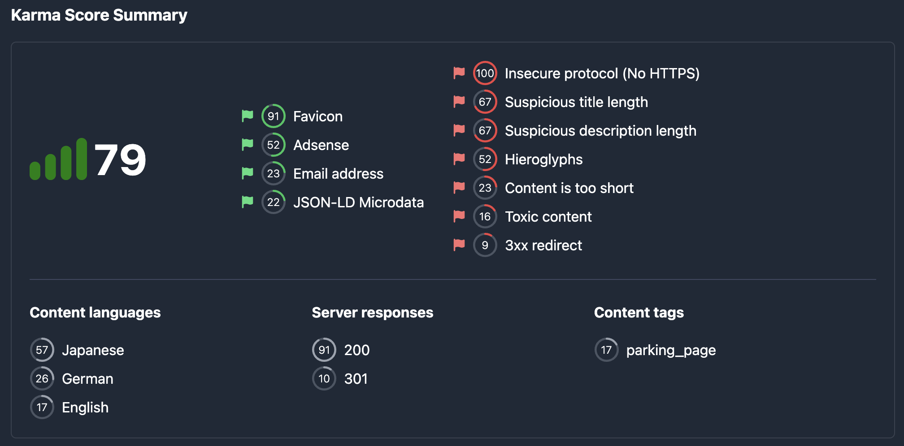Click the Japanese content language
This screenshot has height=446, width=904.
[93, 350]
